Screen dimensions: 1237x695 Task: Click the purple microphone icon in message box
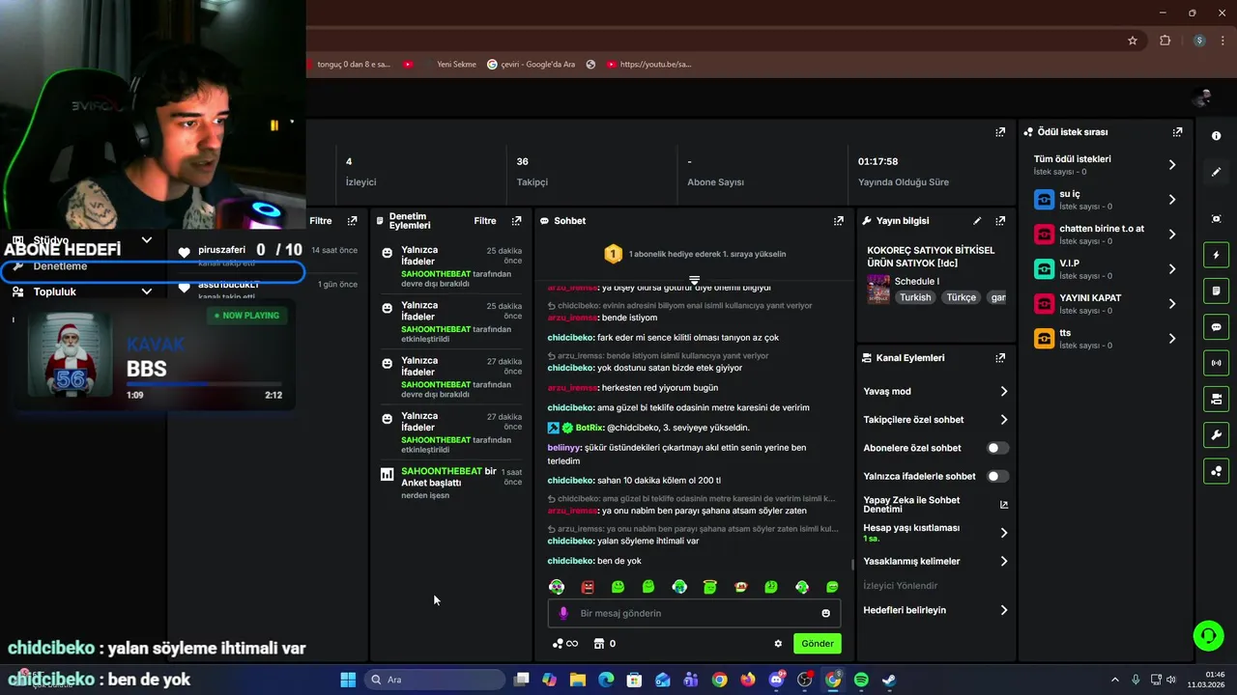point(563,613)
